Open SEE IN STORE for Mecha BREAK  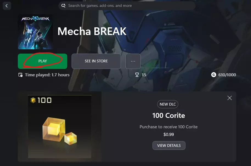(x=96, y=61)
